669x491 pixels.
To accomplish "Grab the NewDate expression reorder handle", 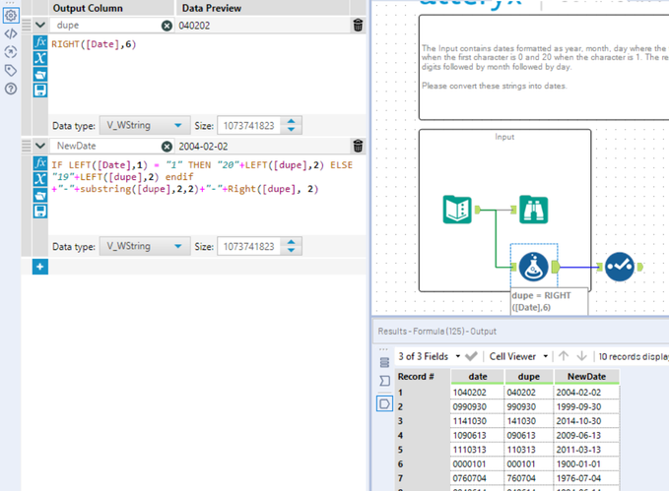I will 27,147.
